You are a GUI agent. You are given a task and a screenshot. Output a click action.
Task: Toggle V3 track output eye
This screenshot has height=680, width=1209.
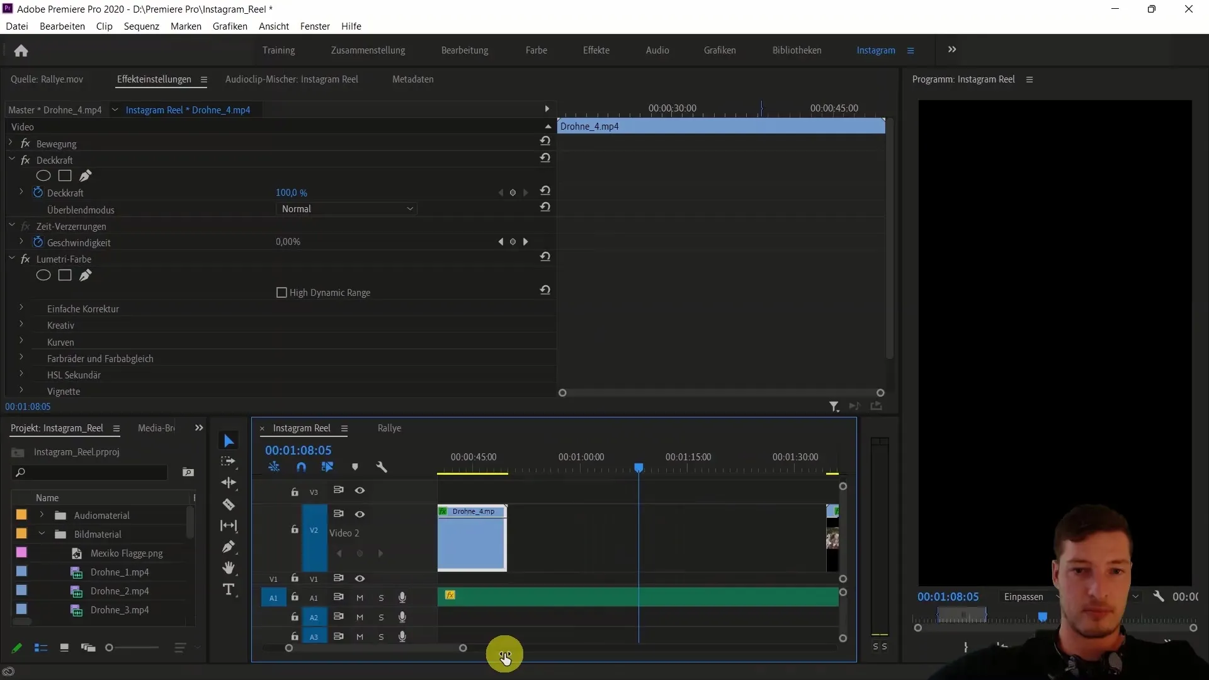(360, 490)
